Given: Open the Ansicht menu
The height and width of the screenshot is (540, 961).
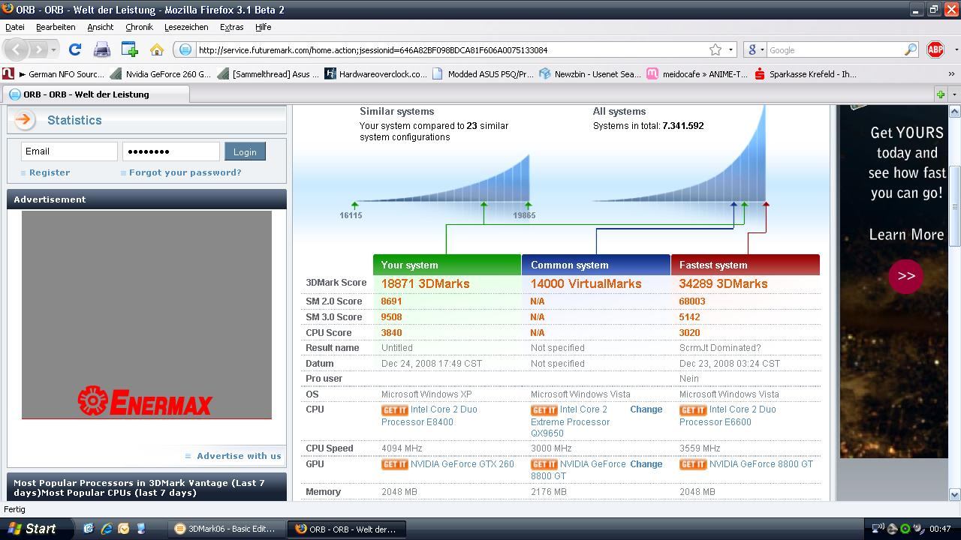Looking at the screenshot, I should pos(100,27).
